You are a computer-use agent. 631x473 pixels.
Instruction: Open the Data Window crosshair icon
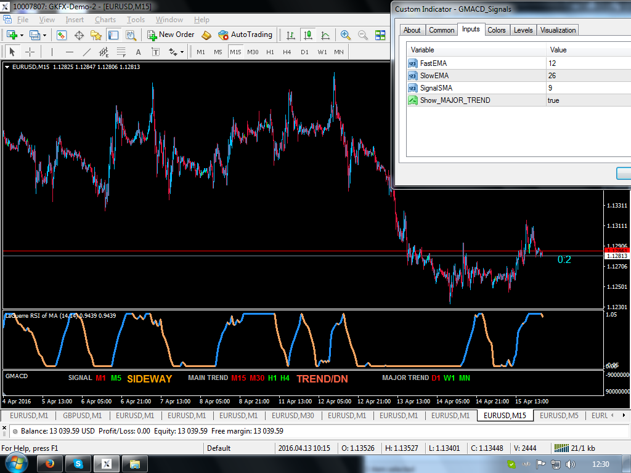(x=79, y=35)
